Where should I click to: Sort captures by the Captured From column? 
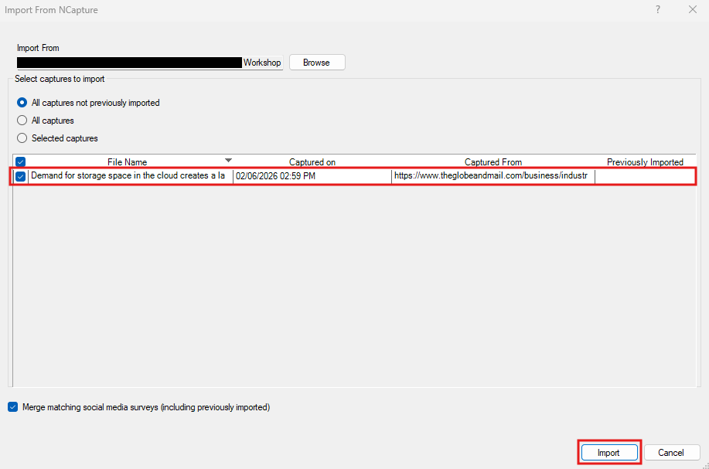click(493, 161)
